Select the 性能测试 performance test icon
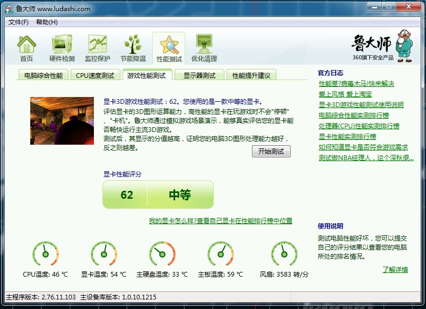The image size is (426, 309). coord(169,49)
